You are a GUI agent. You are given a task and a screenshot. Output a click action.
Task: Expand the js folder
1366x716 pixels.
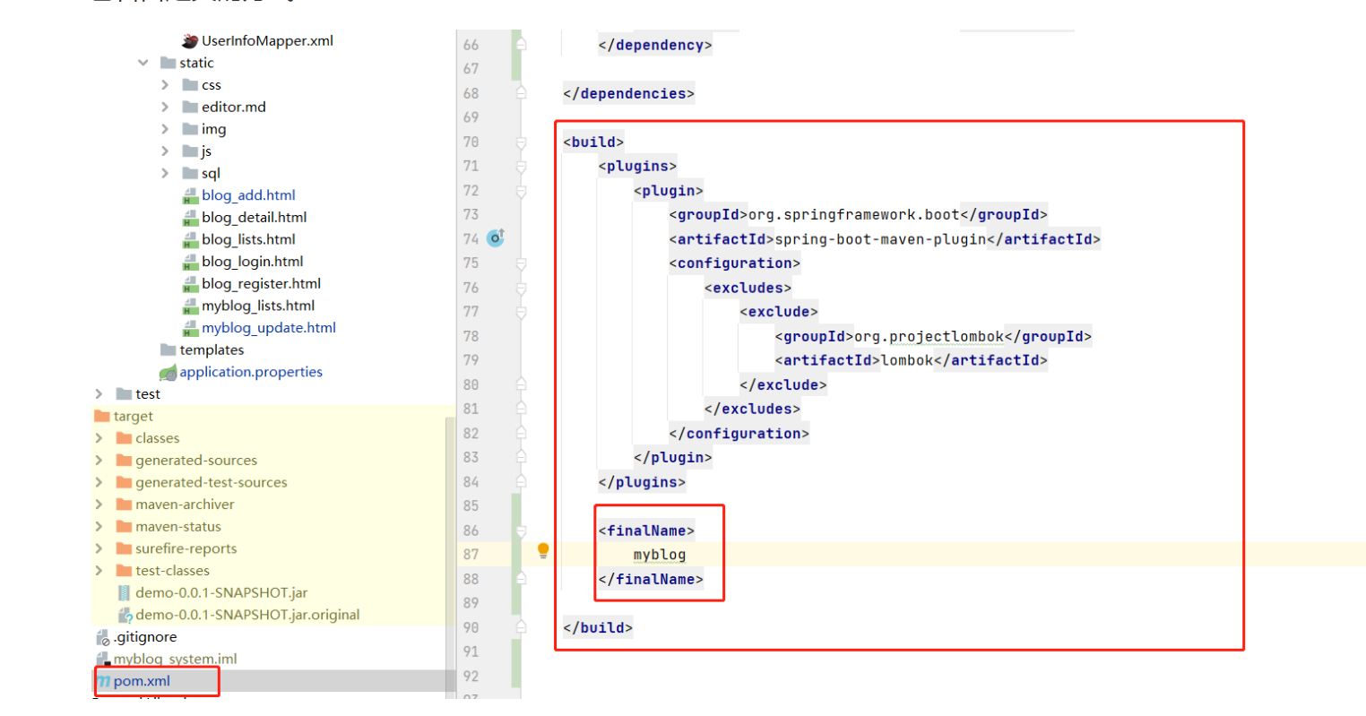click(x=165, y=151)
